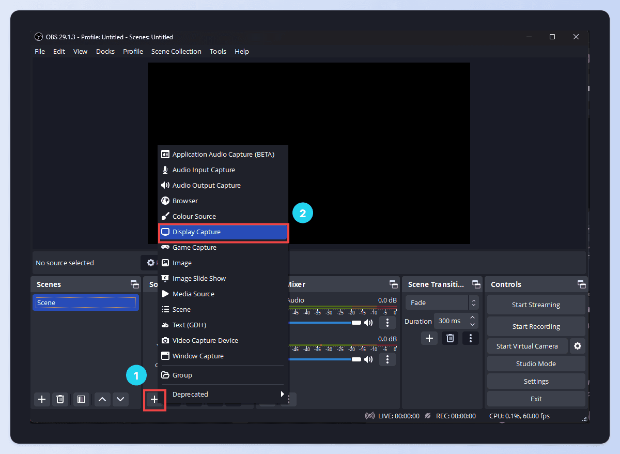Open the Tools menu
620x454 pixels.
tap(218, 51)
